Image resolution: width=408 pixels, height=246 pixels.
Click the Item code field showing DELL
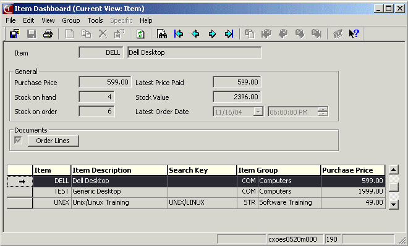101,52
